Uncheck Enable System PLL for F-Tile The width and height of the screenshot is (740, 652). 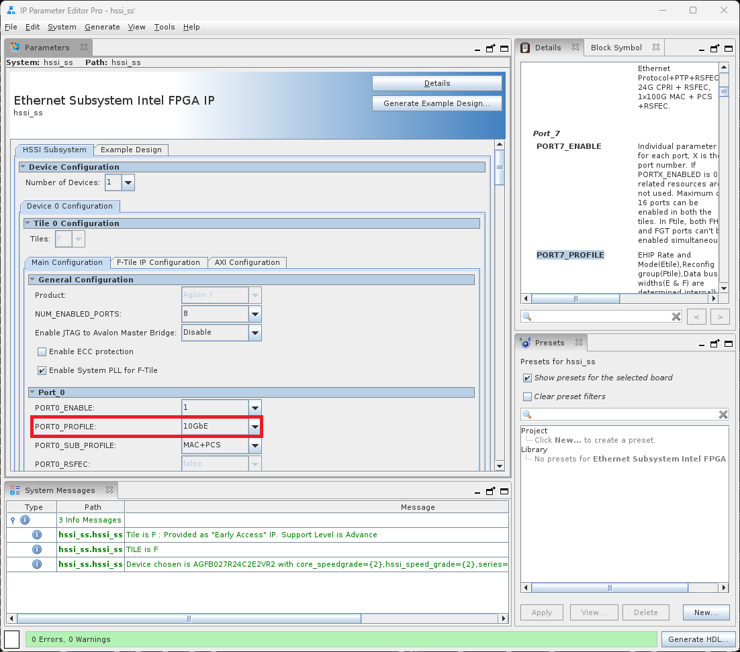click(42, 370)
